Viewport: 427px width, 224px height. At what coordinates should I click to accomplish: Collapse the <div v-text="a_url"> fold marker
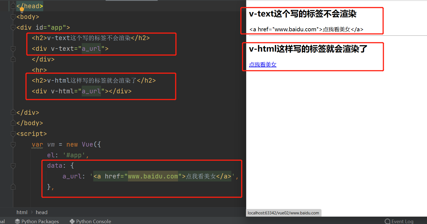point(13,49)
